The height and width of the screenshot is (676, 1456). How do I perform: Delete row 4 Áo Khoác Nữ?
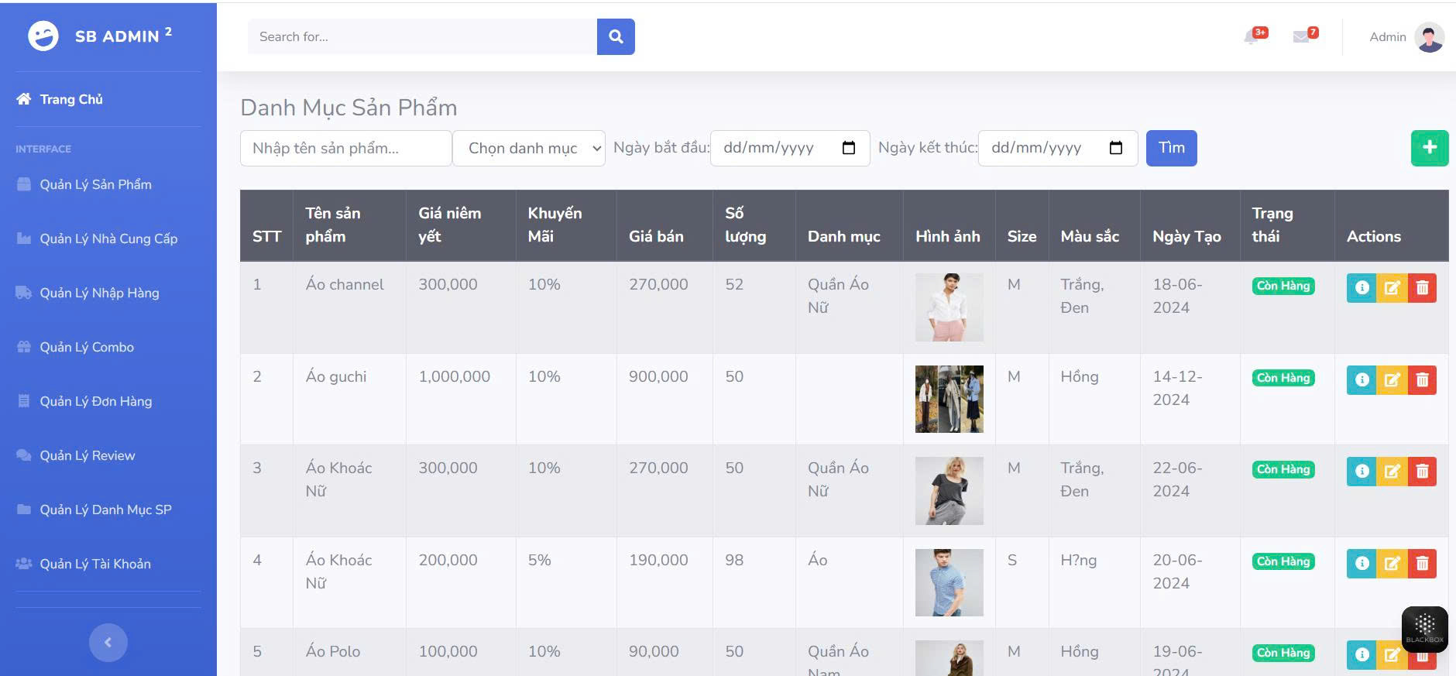(x=1422, y=564)
